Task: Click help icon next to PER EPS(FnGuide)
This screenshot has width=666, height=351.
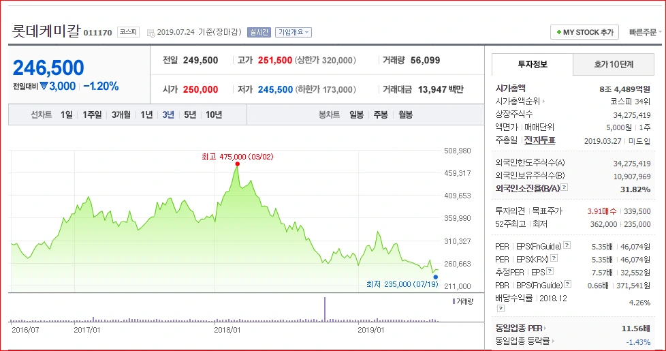Action: tap(567, 245)
